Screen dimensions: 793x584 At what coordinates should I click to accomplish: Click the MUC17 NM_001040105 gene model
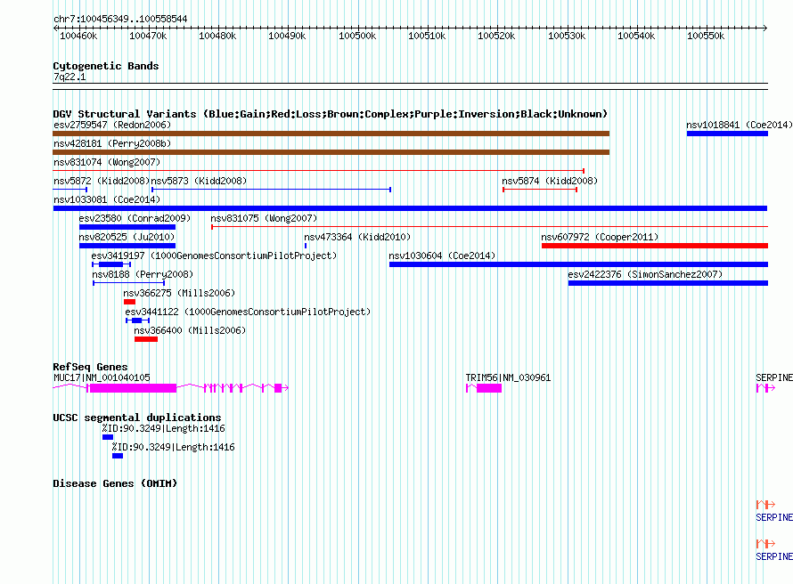pos(170,388)
